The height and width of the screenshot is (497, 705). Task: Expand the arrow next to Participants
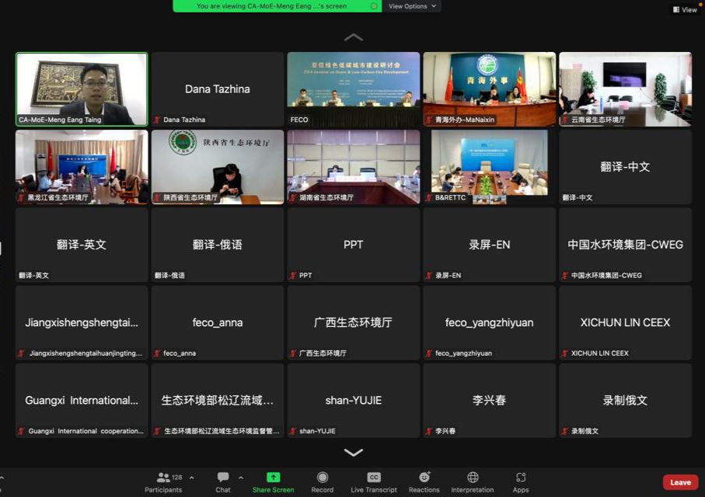tap(192, 478)
